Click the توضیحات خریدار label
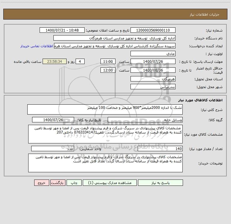Viewport: 231px width, 224px height. [x=211, y=164]
